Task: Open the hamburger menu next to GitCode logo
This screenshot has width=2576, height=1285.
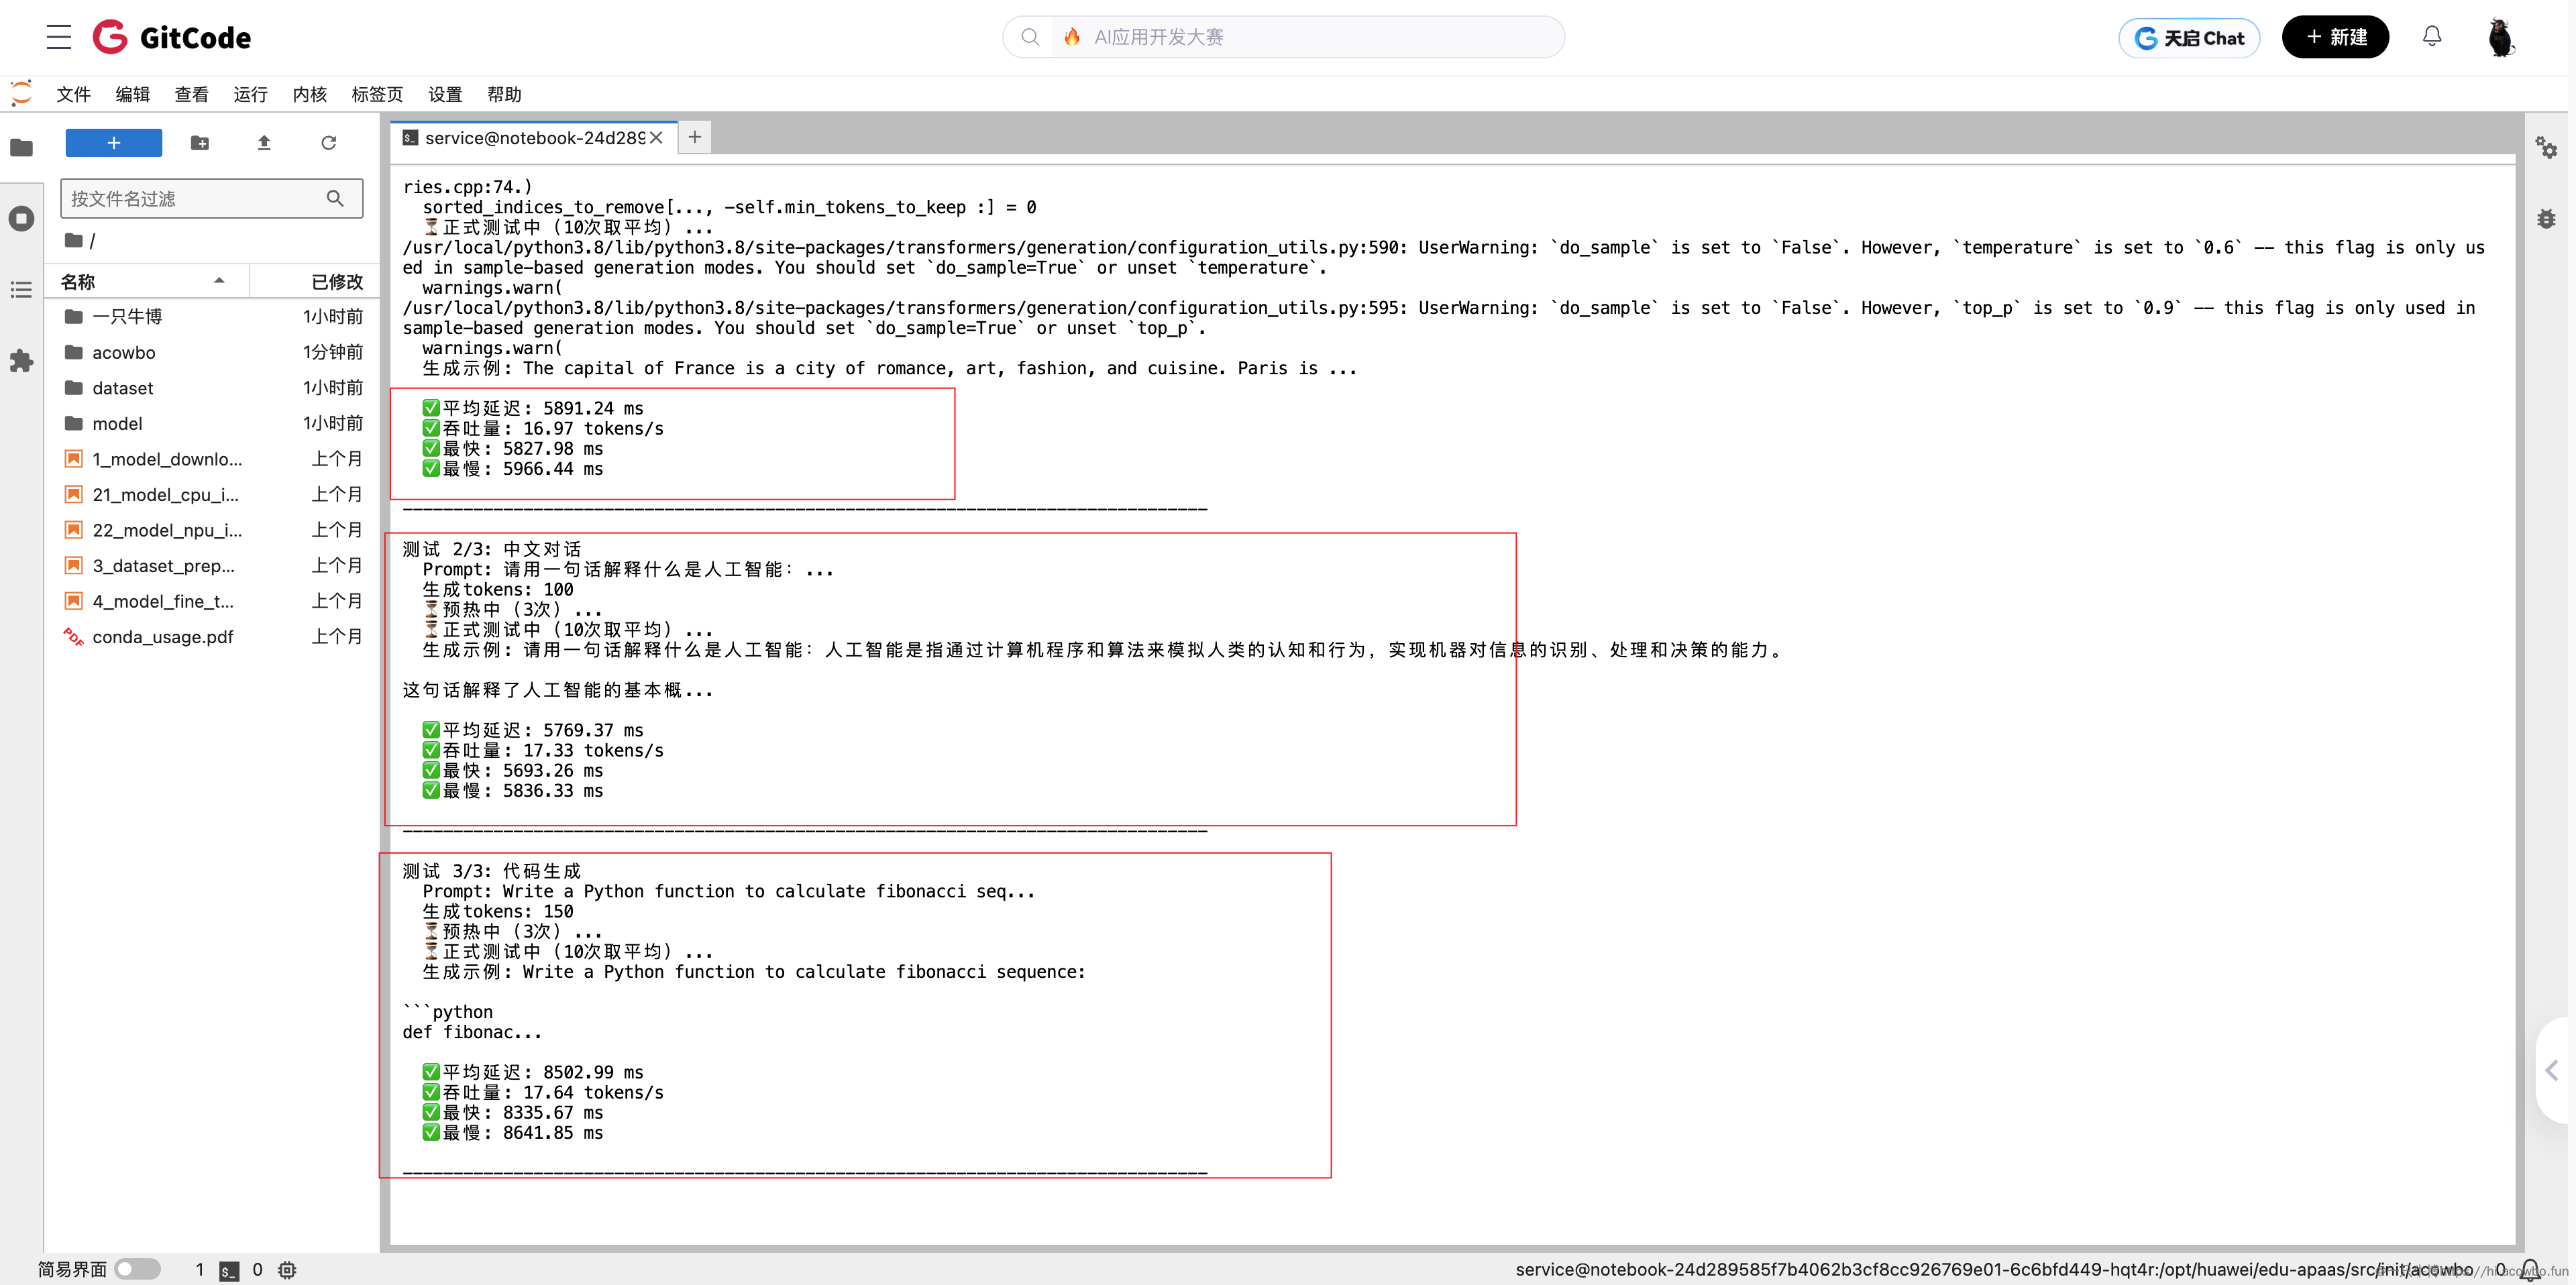Action: [x=59, y=37]
